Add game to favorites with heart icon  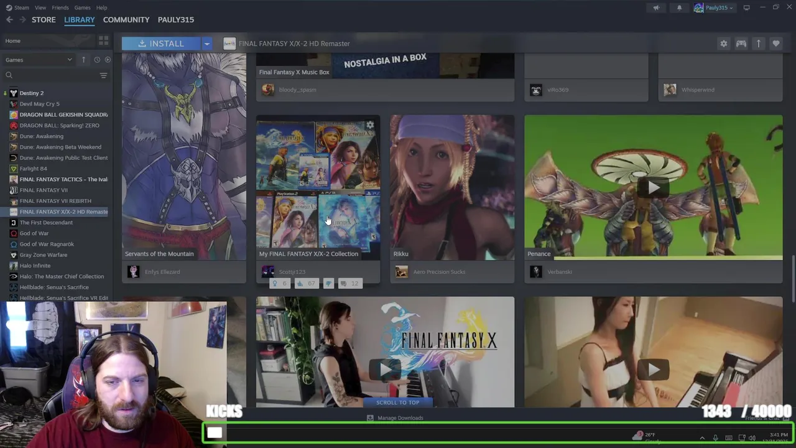pyautogui.click(x=776, y=44)
